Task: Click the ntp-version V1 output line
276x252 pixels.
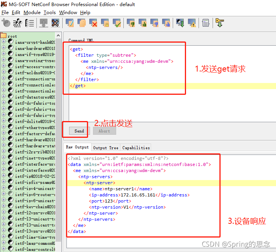Action: 127,207
